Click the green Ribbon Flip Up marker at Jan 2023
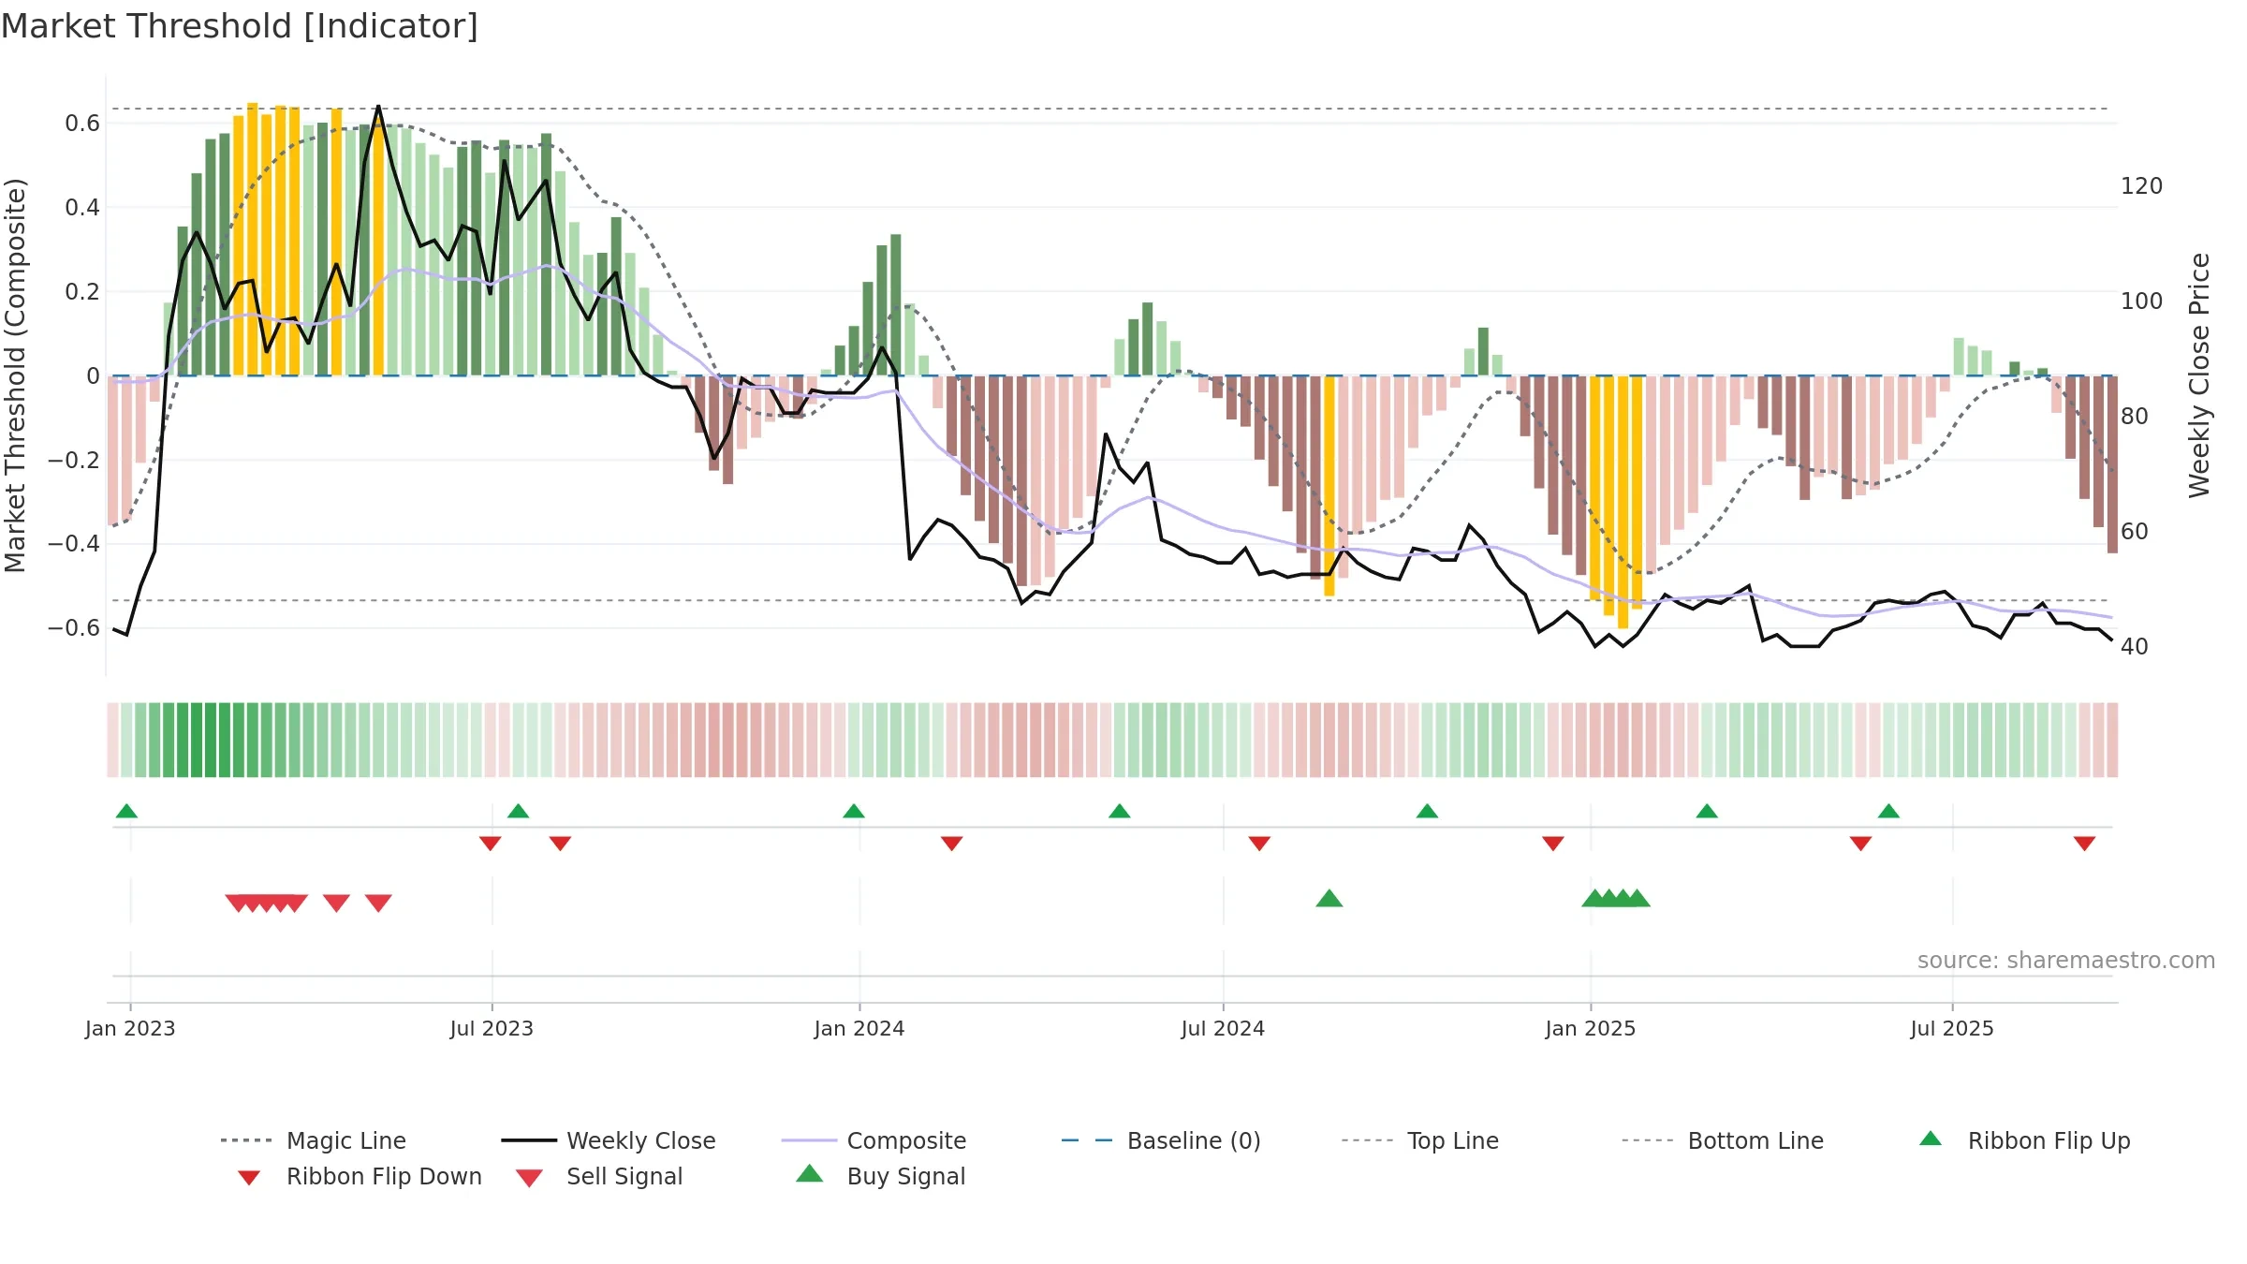This screenshot has width=2247, height=1264. pos(126,811)
